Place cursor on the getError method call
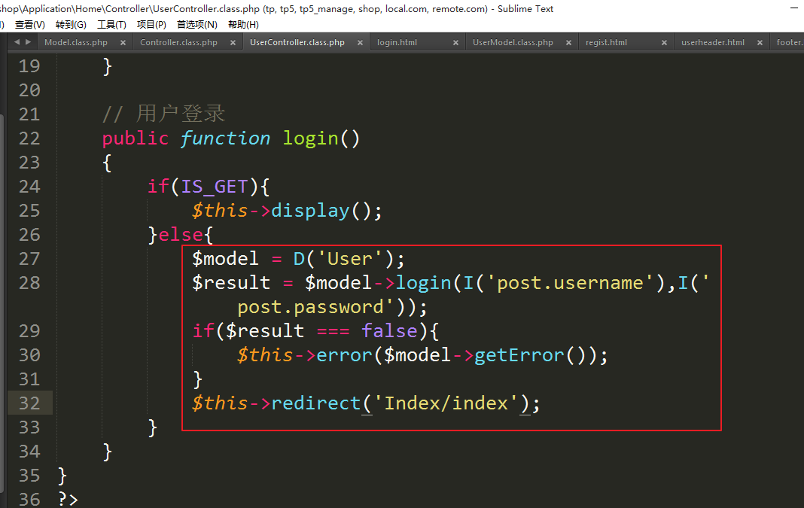Image resolution: width=804 pixels, height=508 pixels. [x=519, y=355]
